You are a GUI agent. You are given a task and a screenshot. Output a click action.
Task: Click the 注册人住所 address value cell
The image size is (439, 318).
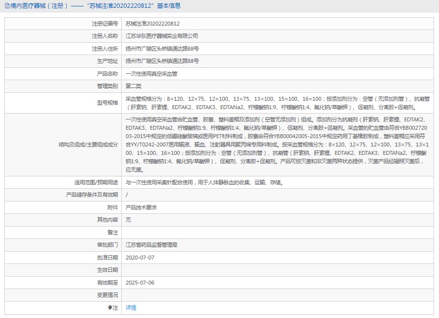277,49
